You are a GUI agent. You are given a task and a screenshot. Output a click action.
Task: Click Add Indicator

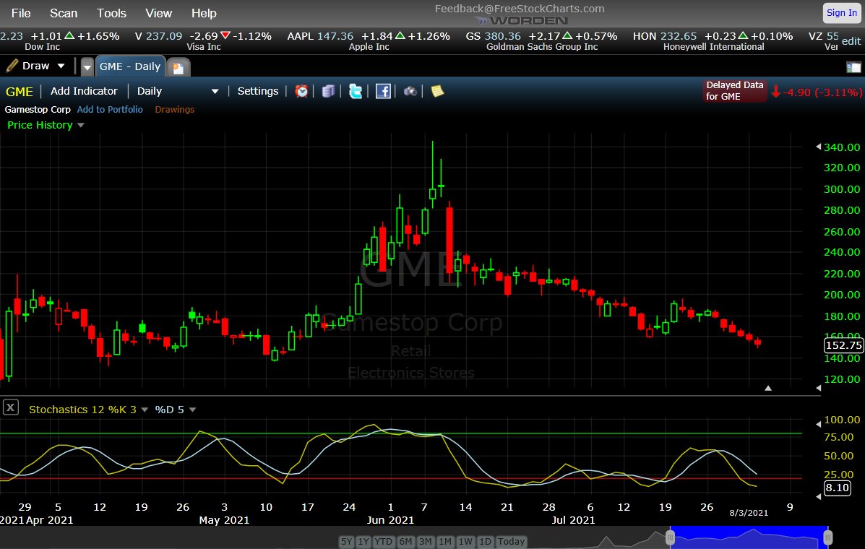click(84, 91)
